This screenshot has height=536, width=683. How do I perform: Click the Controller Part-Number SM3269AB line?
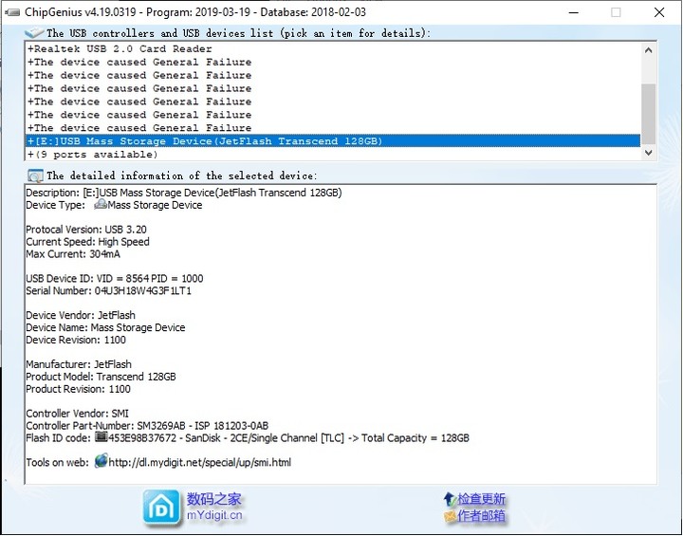(147, 426)
